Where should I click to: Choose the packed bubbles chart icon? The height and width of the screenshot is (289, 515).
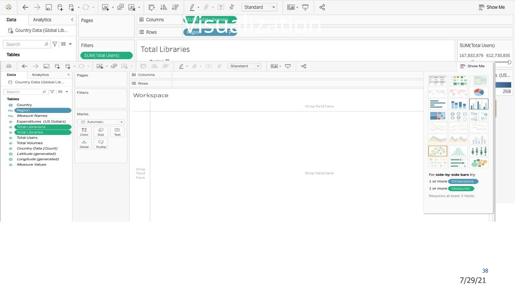pyautogui.click(x=479, y=163)
